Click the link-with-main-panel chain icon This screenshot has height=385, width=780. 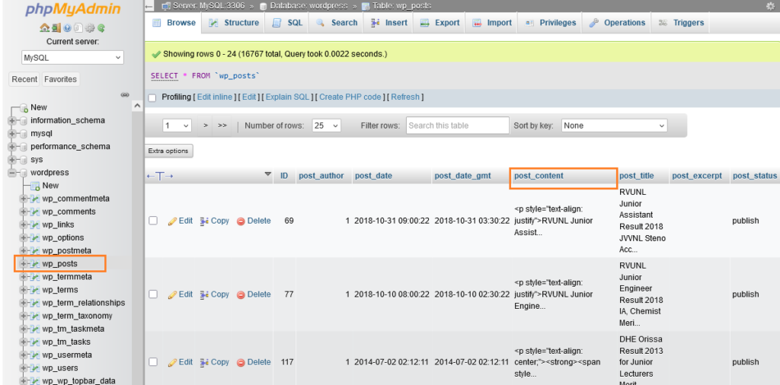click(x=125, y=94)
